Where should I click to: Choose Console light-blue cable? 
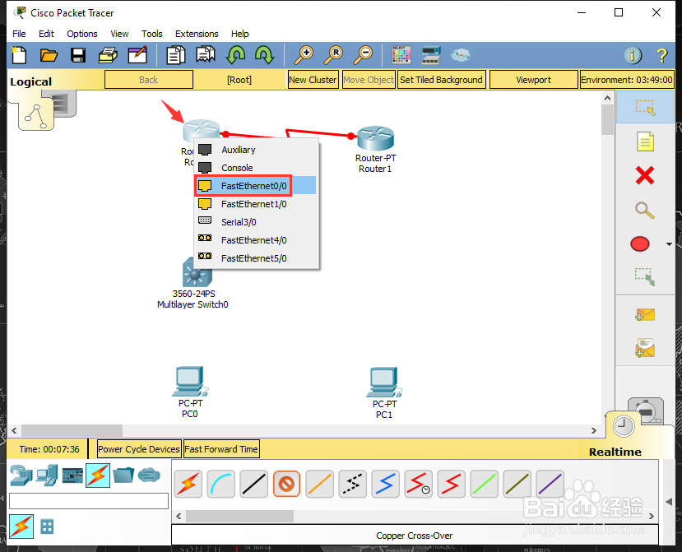(221, 484)
